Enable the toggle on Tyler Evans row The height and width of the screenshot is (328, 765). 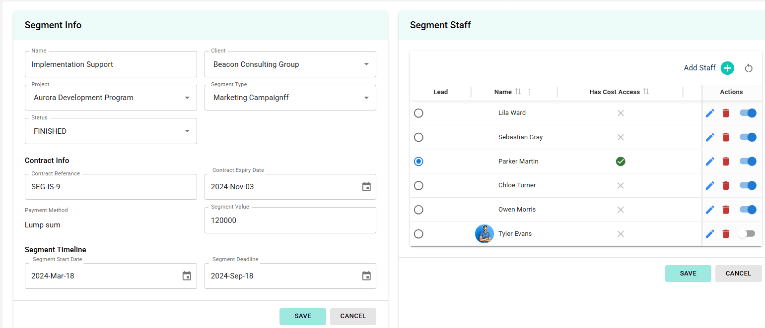pos(747,233)
